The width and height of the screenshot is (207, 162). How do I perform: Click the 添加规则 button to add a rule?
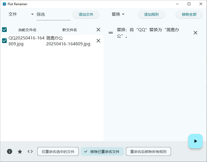[x=151, y=14]
